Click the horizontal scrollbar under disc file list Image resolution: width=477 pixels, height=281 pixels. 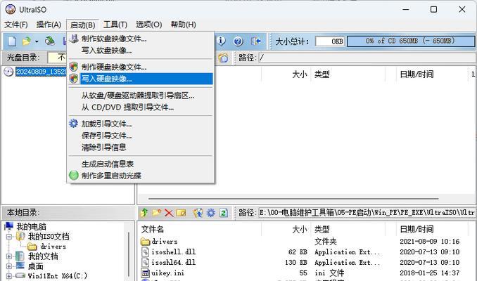pyautogui.click(x=293, y=199)
